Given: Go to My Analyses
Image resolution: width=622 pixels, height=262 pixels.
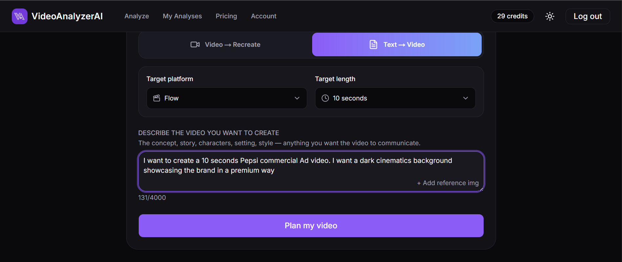Looking at the screenshot, I should tap(182, 16).
